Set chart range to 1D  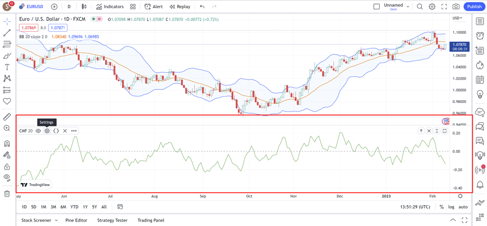coord(24,207)
